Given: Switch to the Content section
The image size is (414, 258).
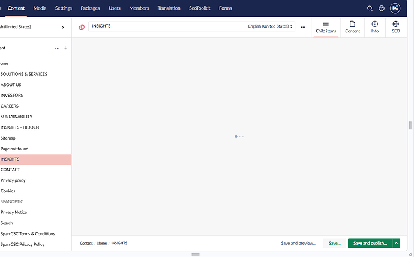Looking at the screenshot, I should pos(16,8).
